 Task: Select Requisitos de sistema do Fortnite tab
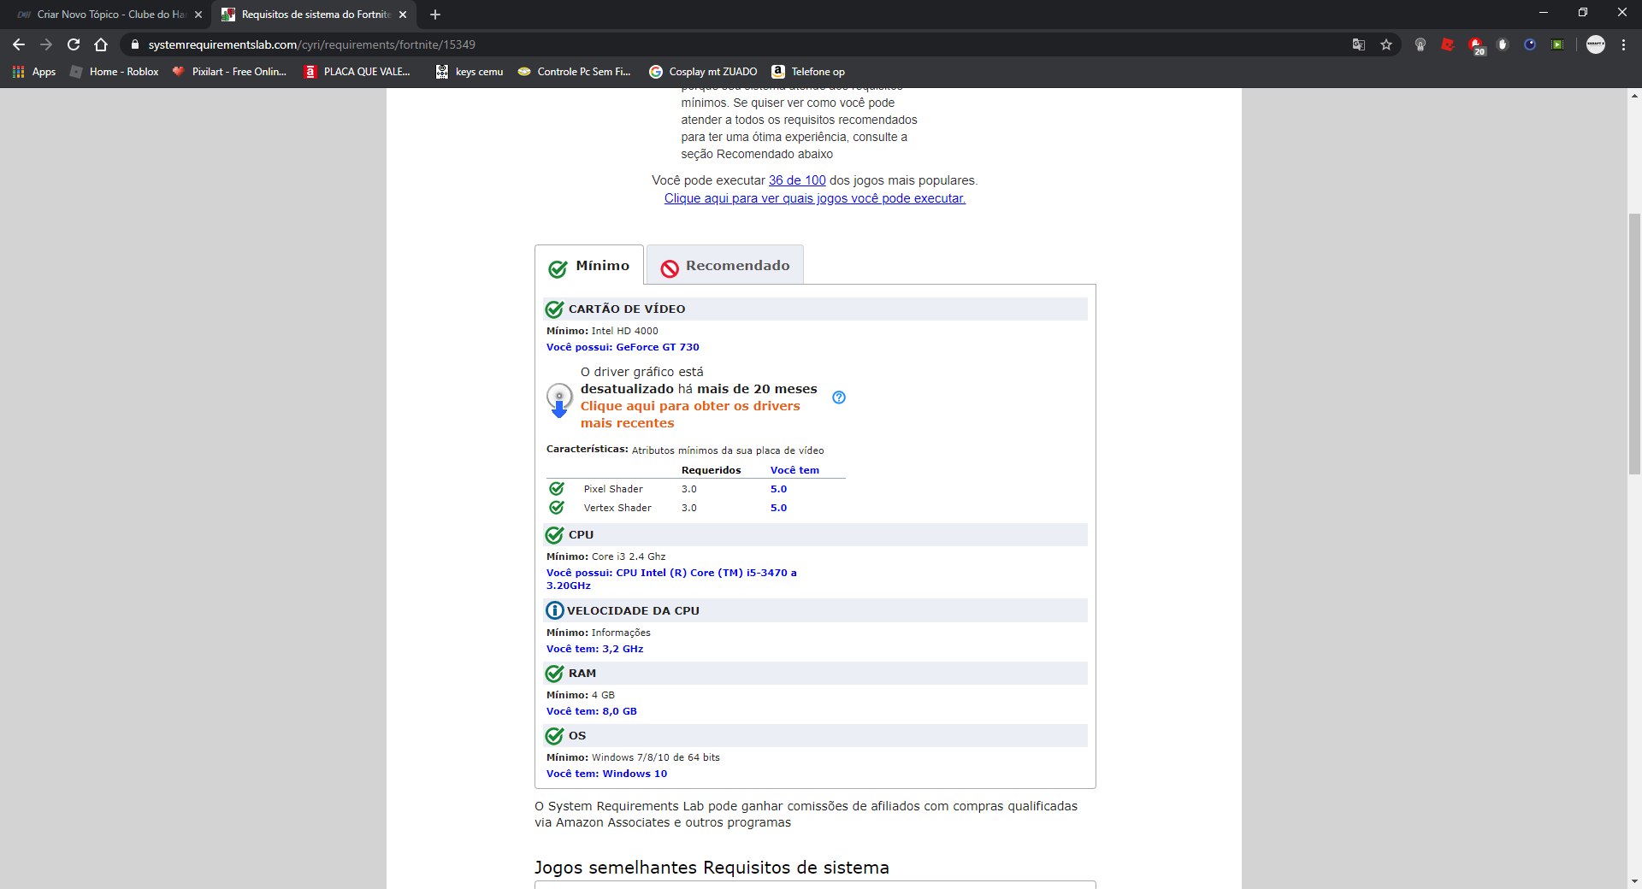pos(315,15)
